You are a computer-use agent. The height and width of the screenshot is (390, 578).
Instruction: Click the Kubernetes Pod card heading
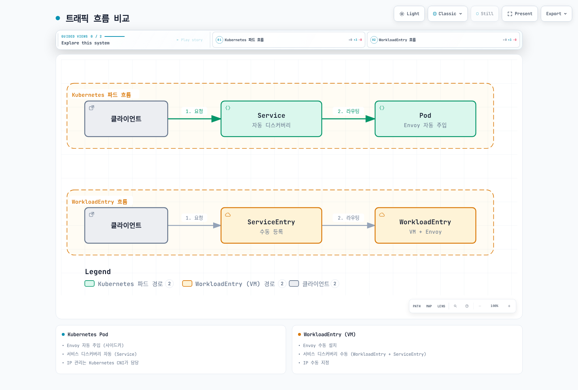(88, 335)
